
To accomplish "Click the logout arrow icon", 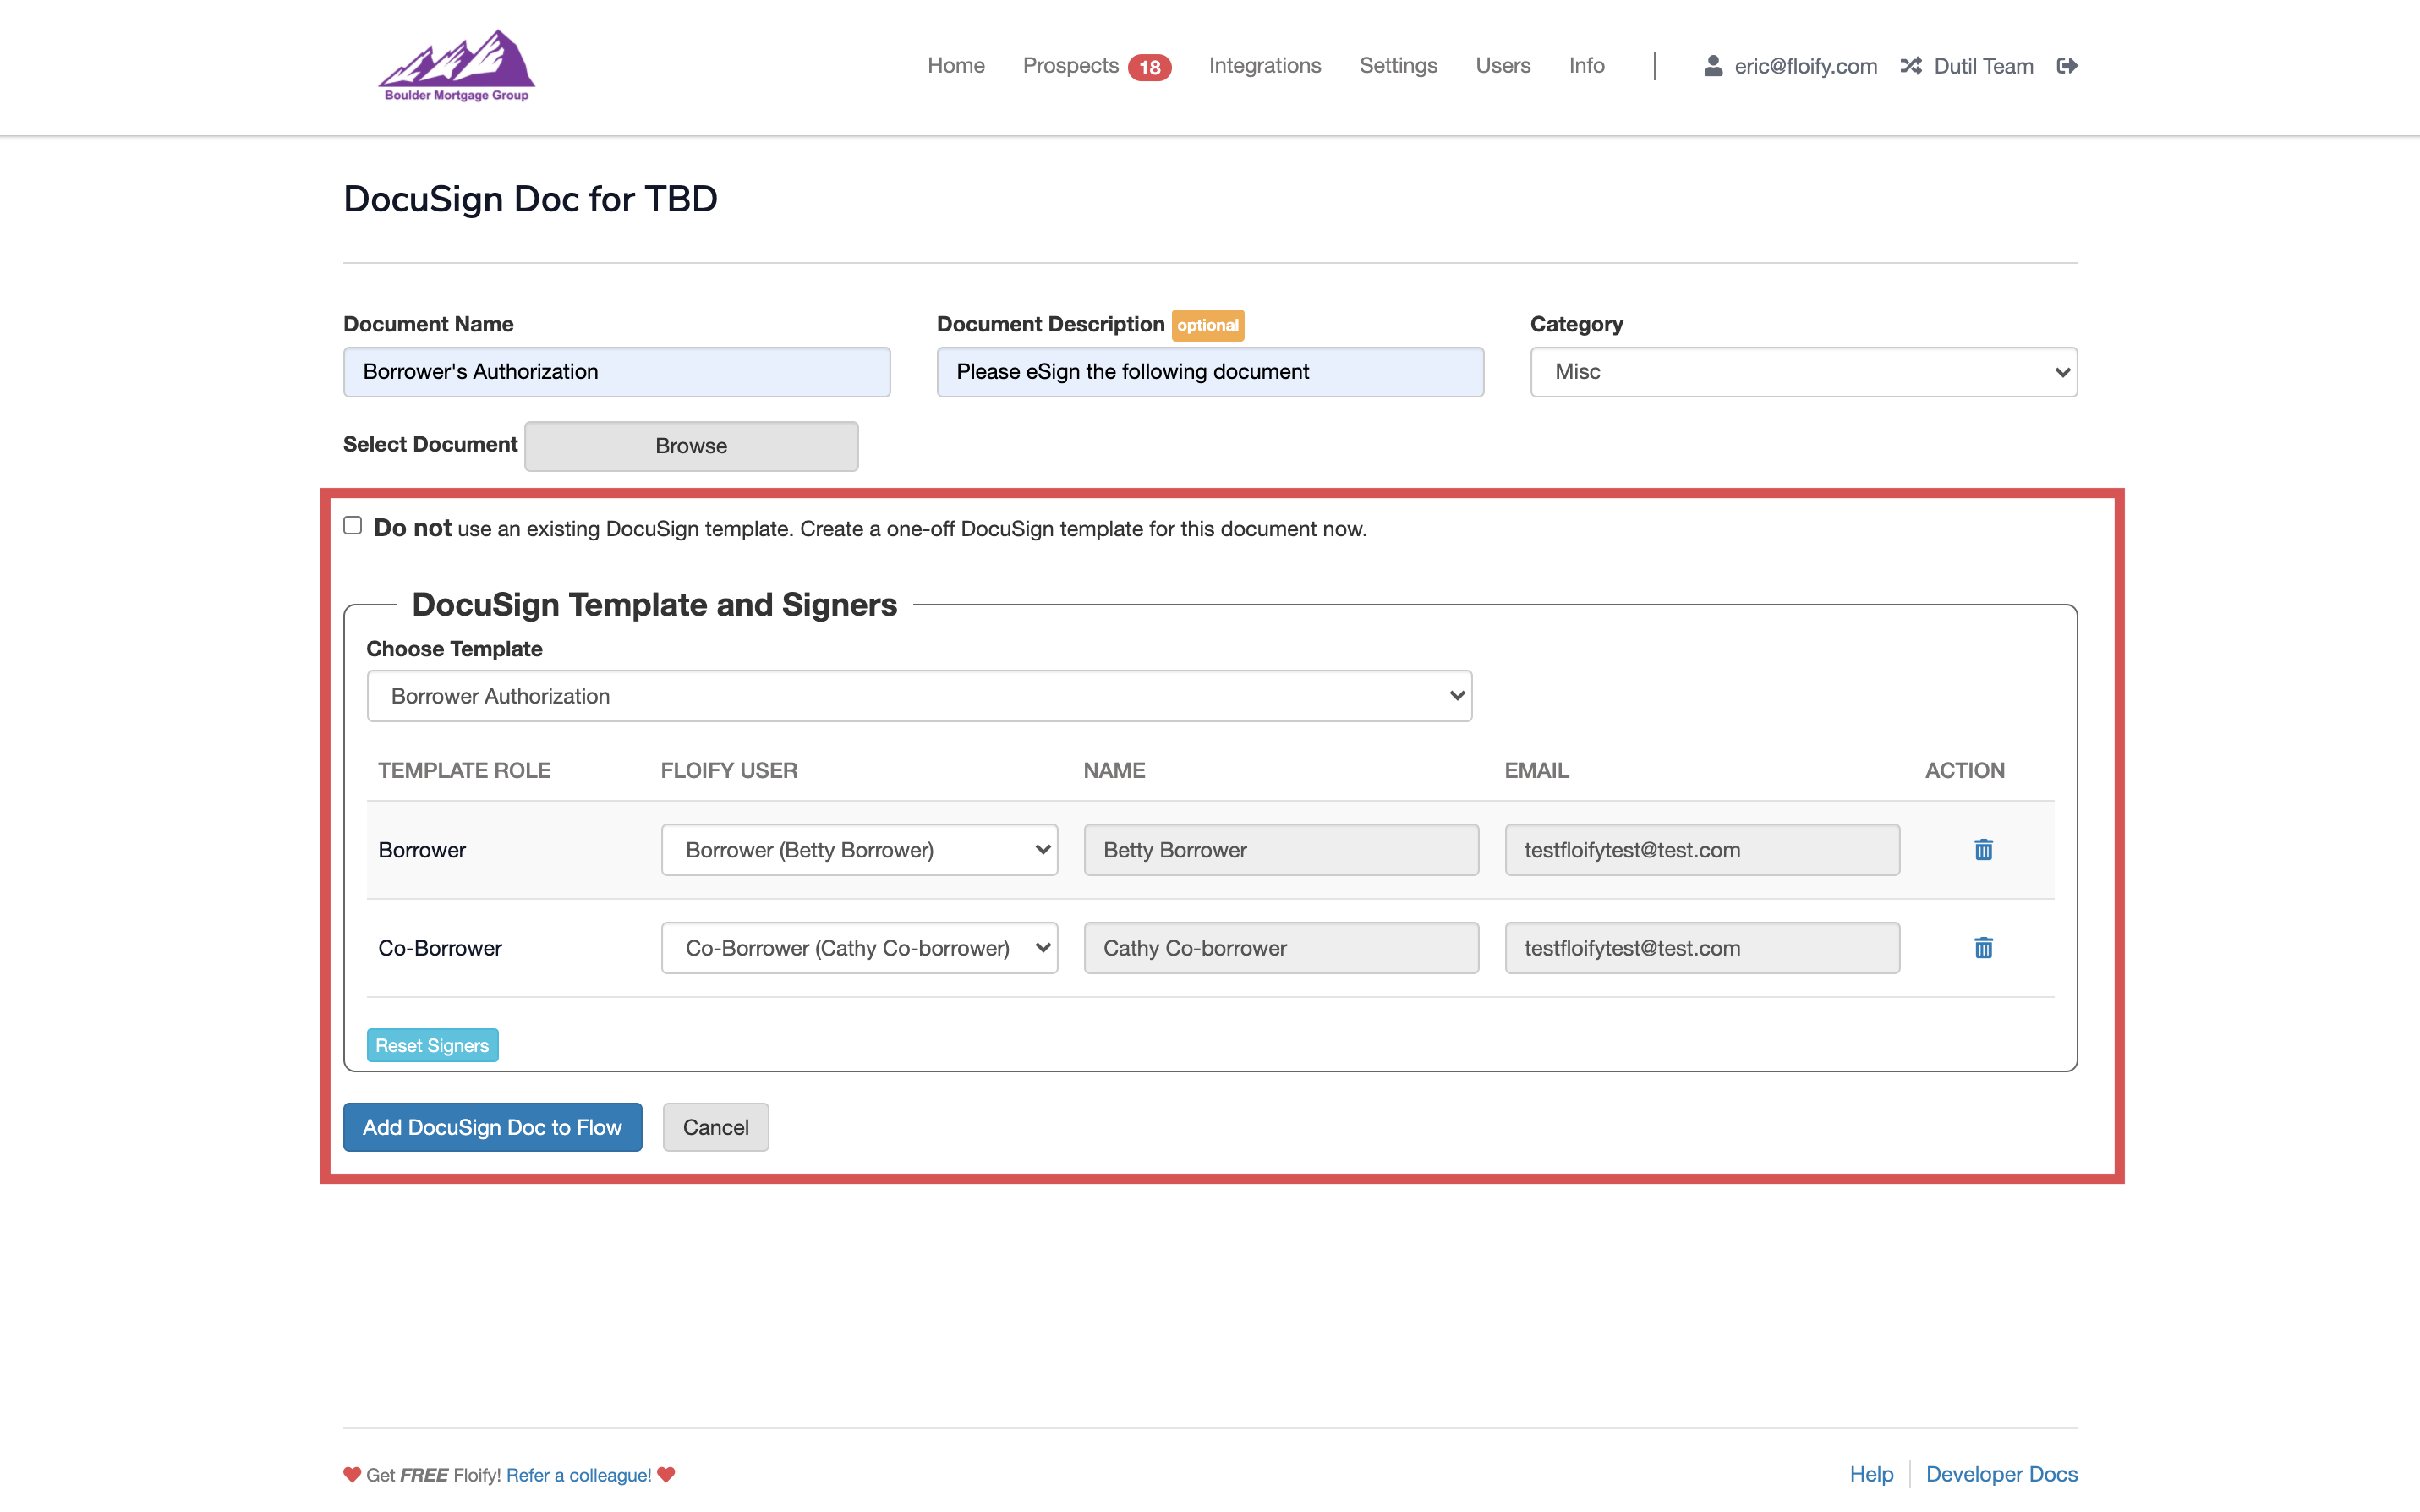I will (x=2067, y=66).
